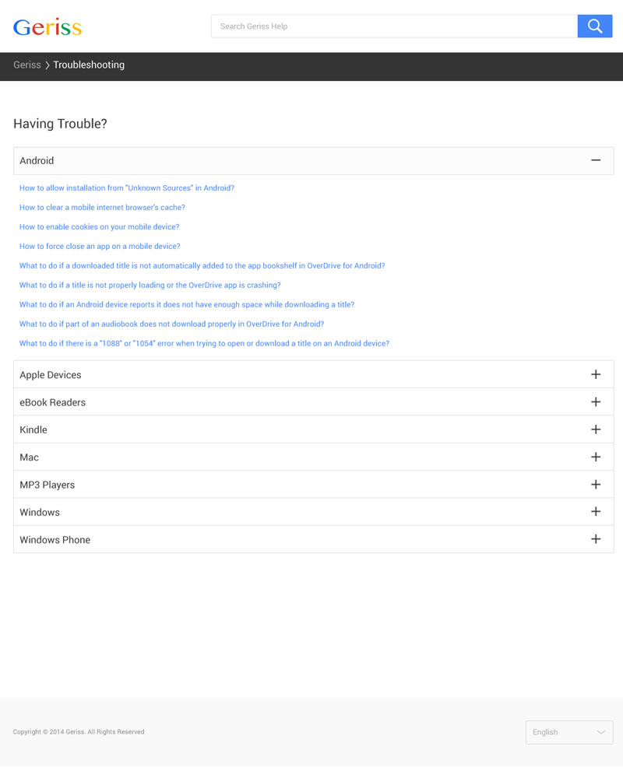Expand the Windows section
The image size is (623, 778).
(596, 512)
